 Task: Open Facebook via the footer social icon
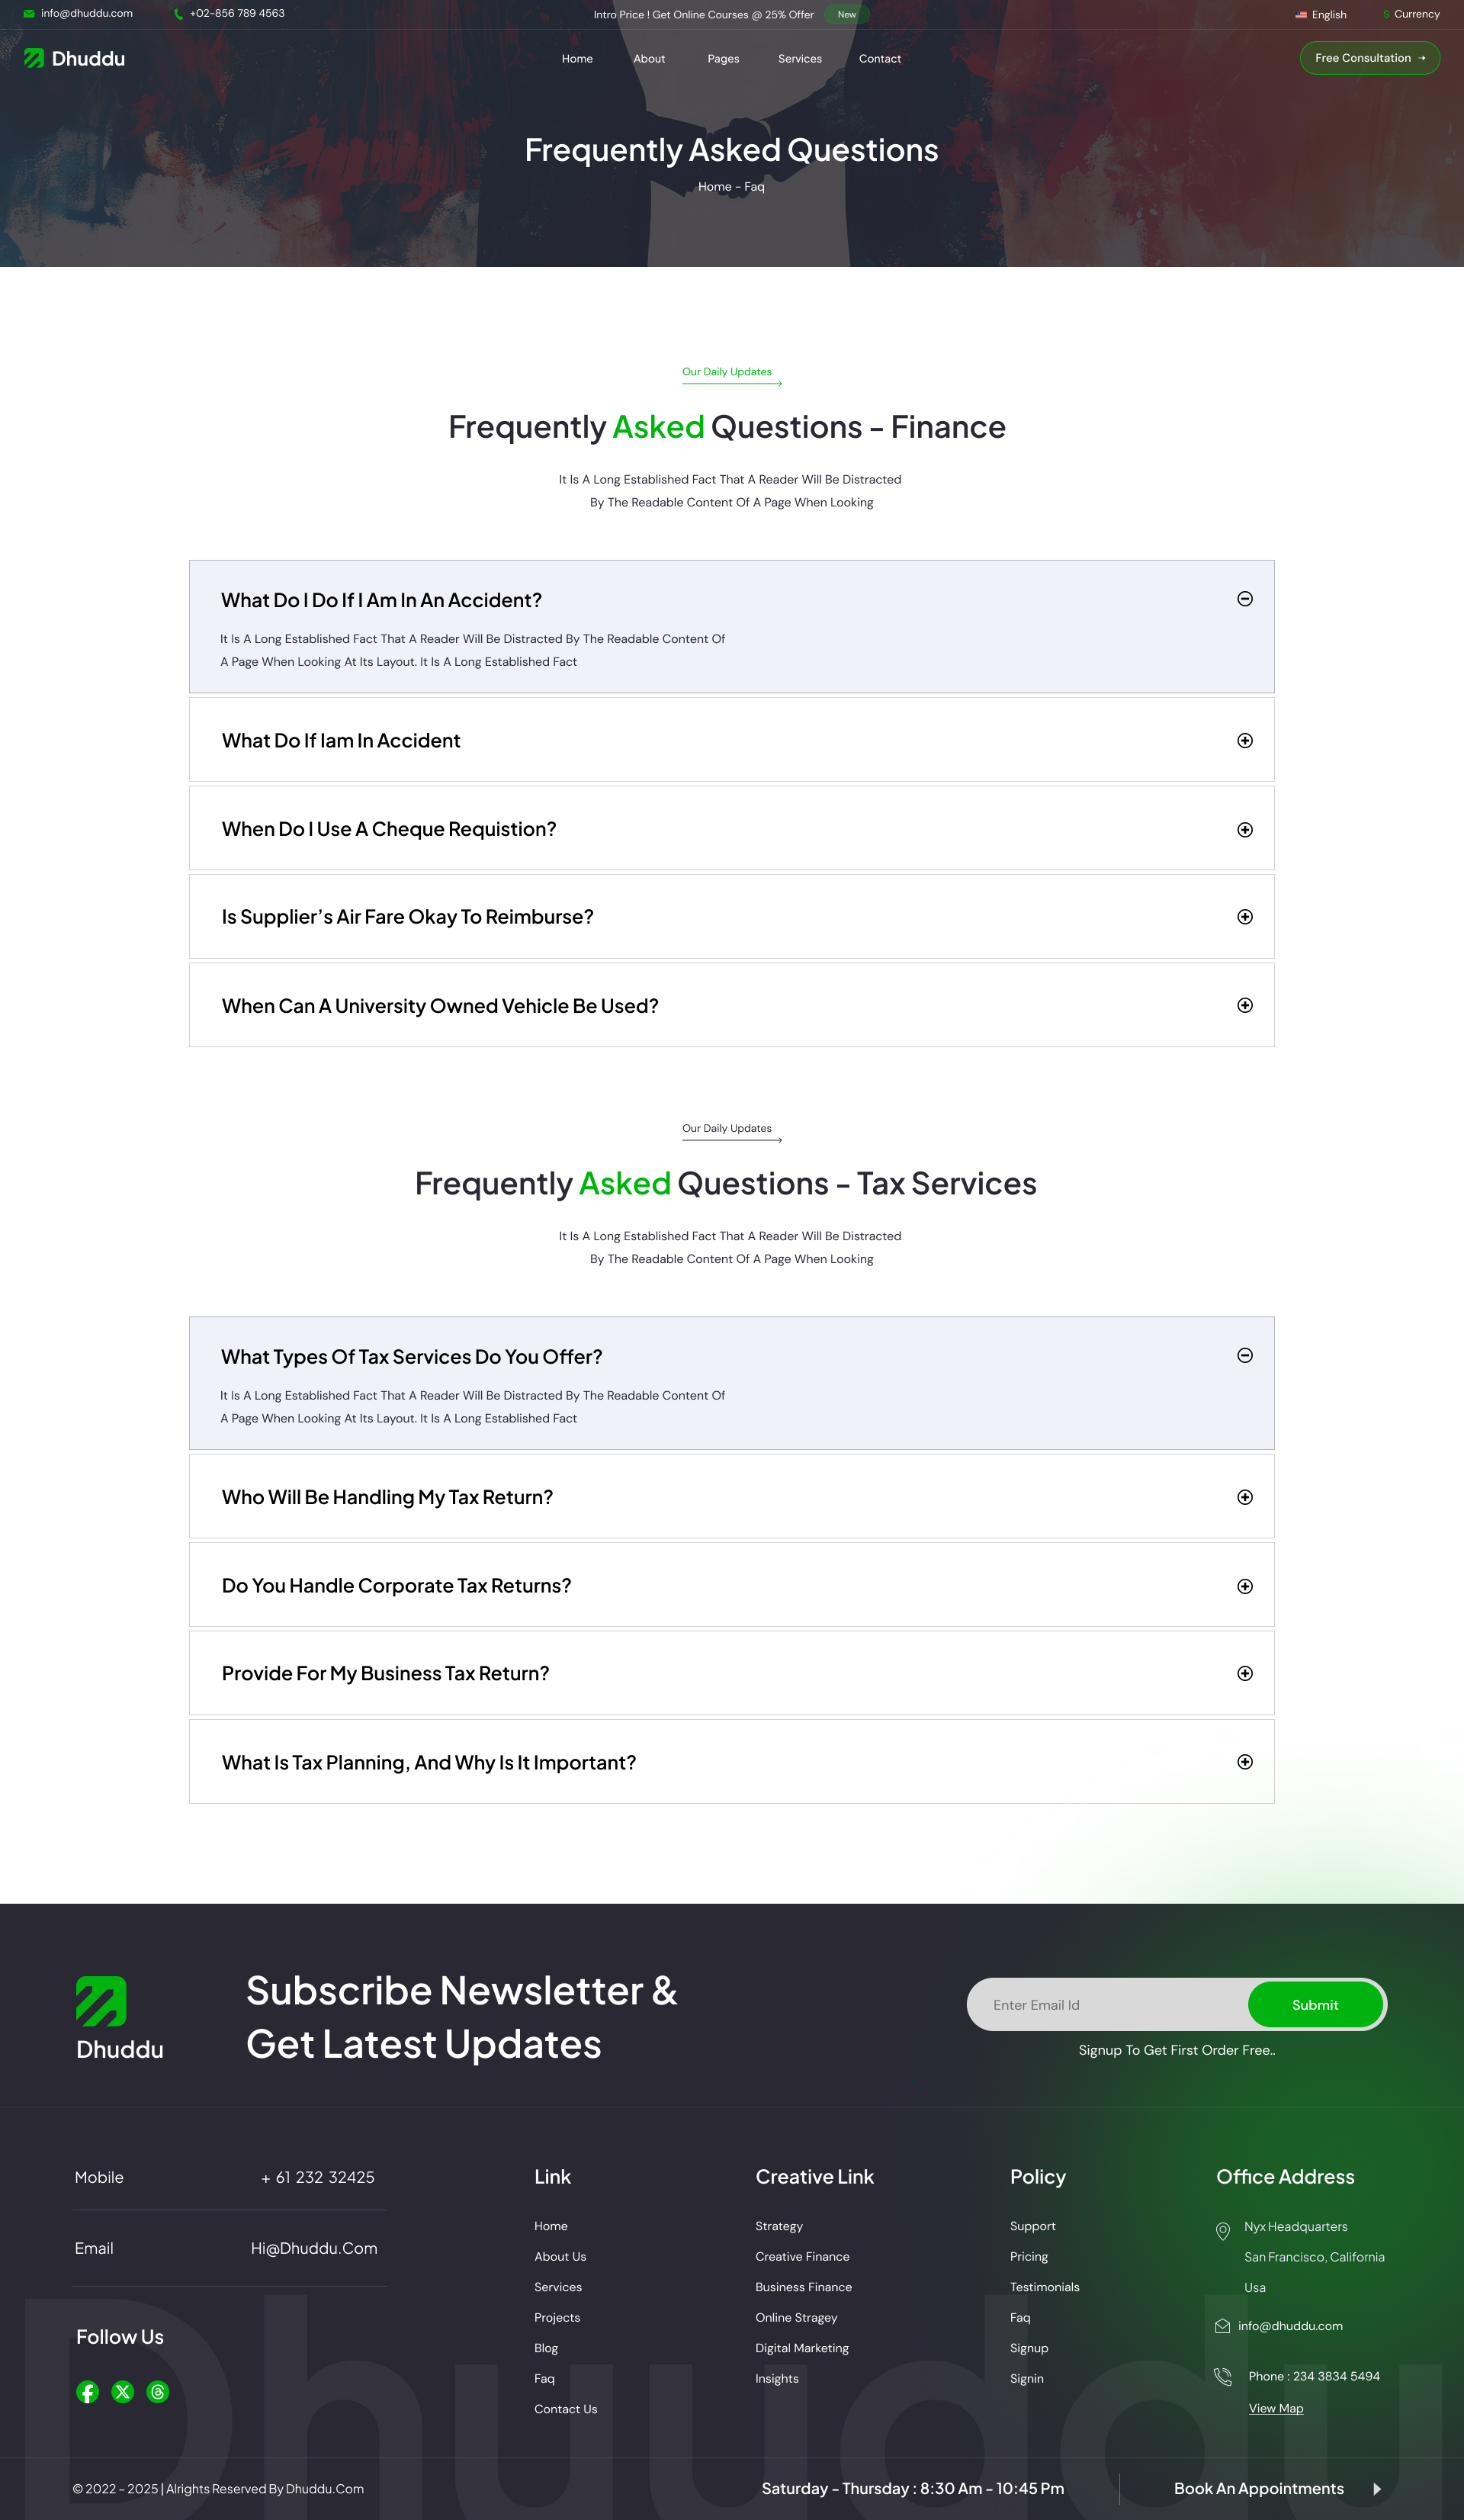coord(88,2392)
